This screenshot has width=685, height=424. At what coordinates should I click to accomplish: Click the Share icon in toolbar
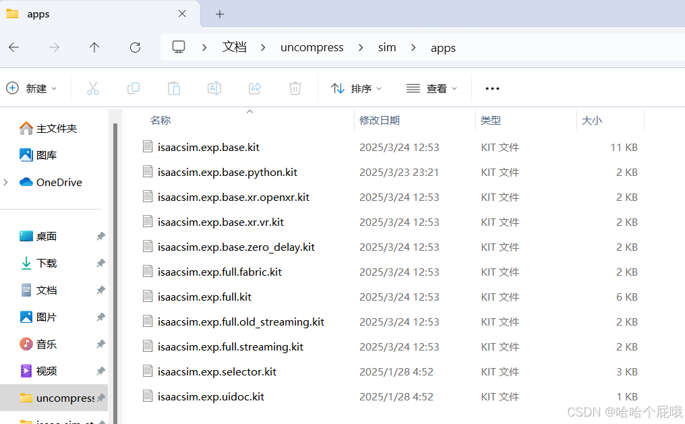pyautogui.click(x=255, y=89)
